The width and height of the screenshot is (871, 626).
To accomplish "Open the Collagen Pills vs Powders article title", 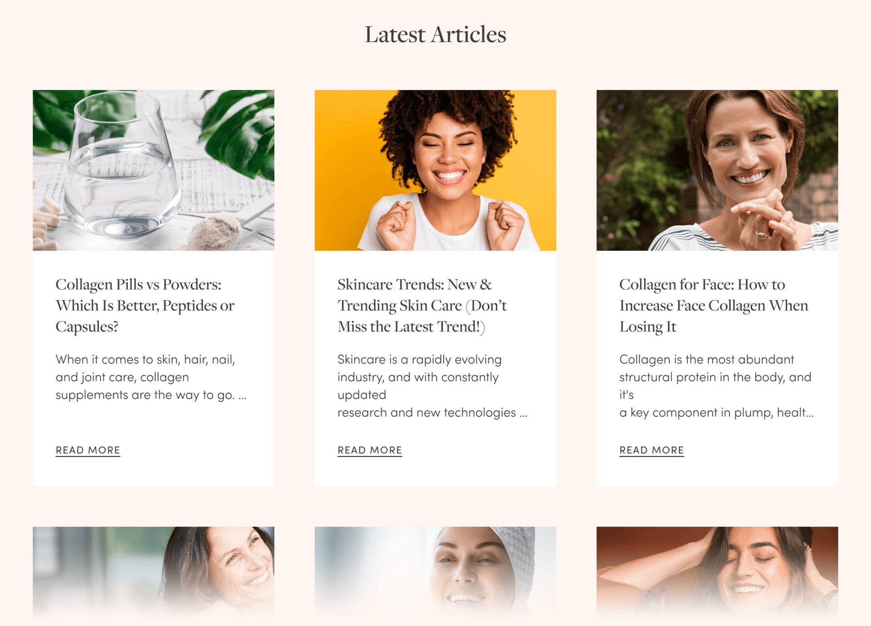I will pyautogui.click(x=145, y=305).
